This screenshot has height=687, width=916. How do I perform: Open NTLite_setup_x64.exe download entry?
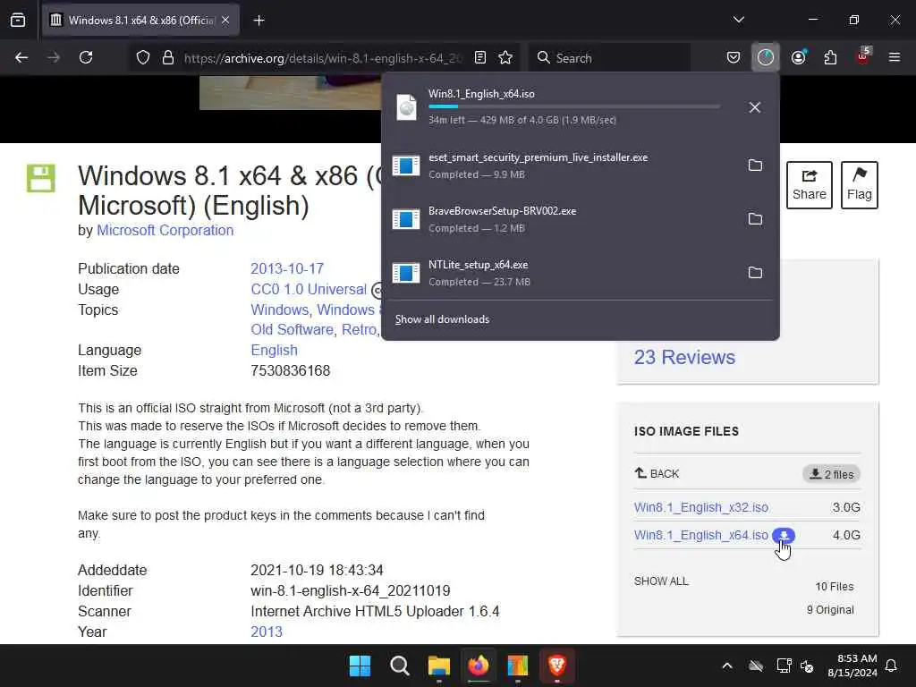(561, 273)
